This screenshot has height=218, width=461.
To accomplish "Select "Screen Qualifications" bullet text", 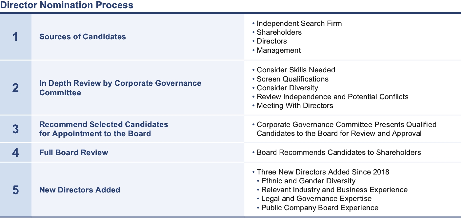I will 292,79.
